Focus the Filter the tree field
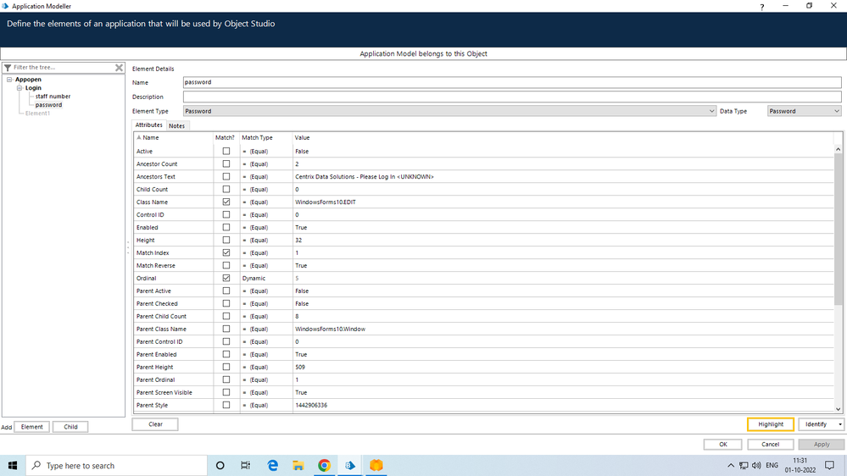The width and height of the screenshot is (847, 476). tap(63, 68)
